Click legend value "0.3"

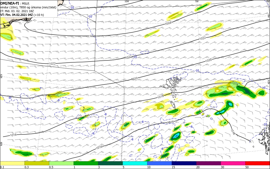(26, 167)
